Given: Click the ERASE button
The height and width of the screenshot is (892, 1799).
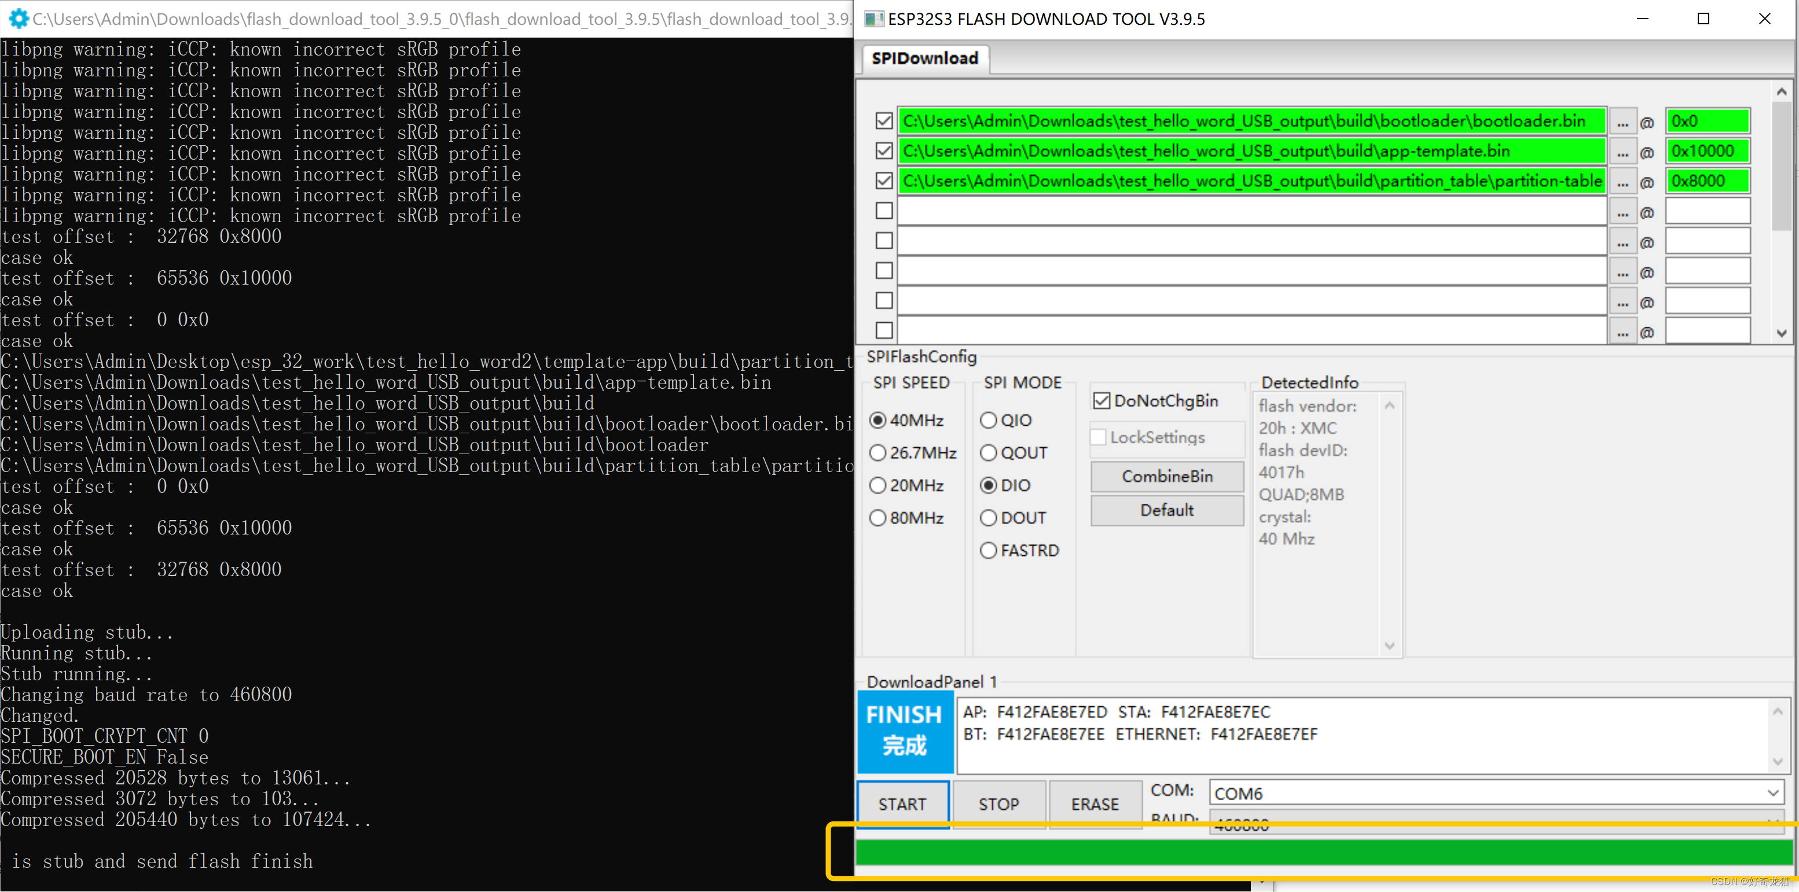Looking at the screenshot, I should point(1095,804).
